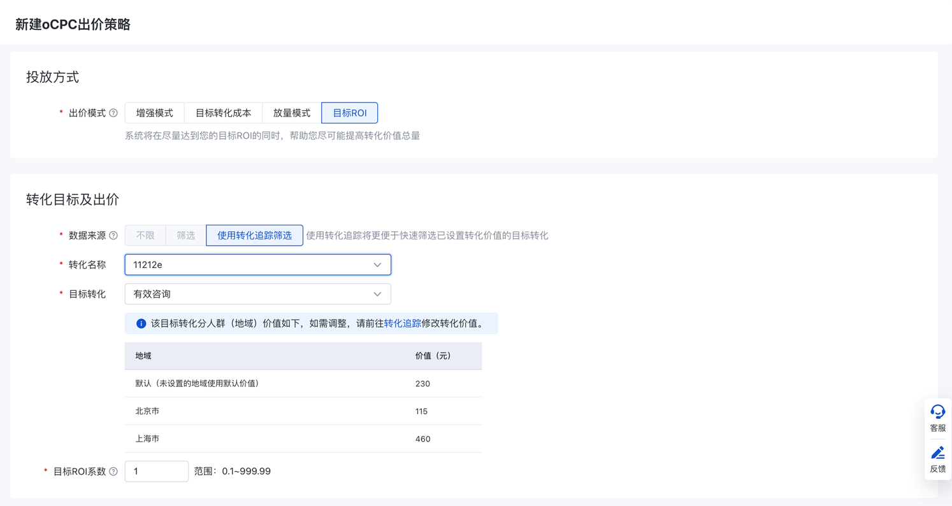Select the 增强模式 bidding mode

155,113
